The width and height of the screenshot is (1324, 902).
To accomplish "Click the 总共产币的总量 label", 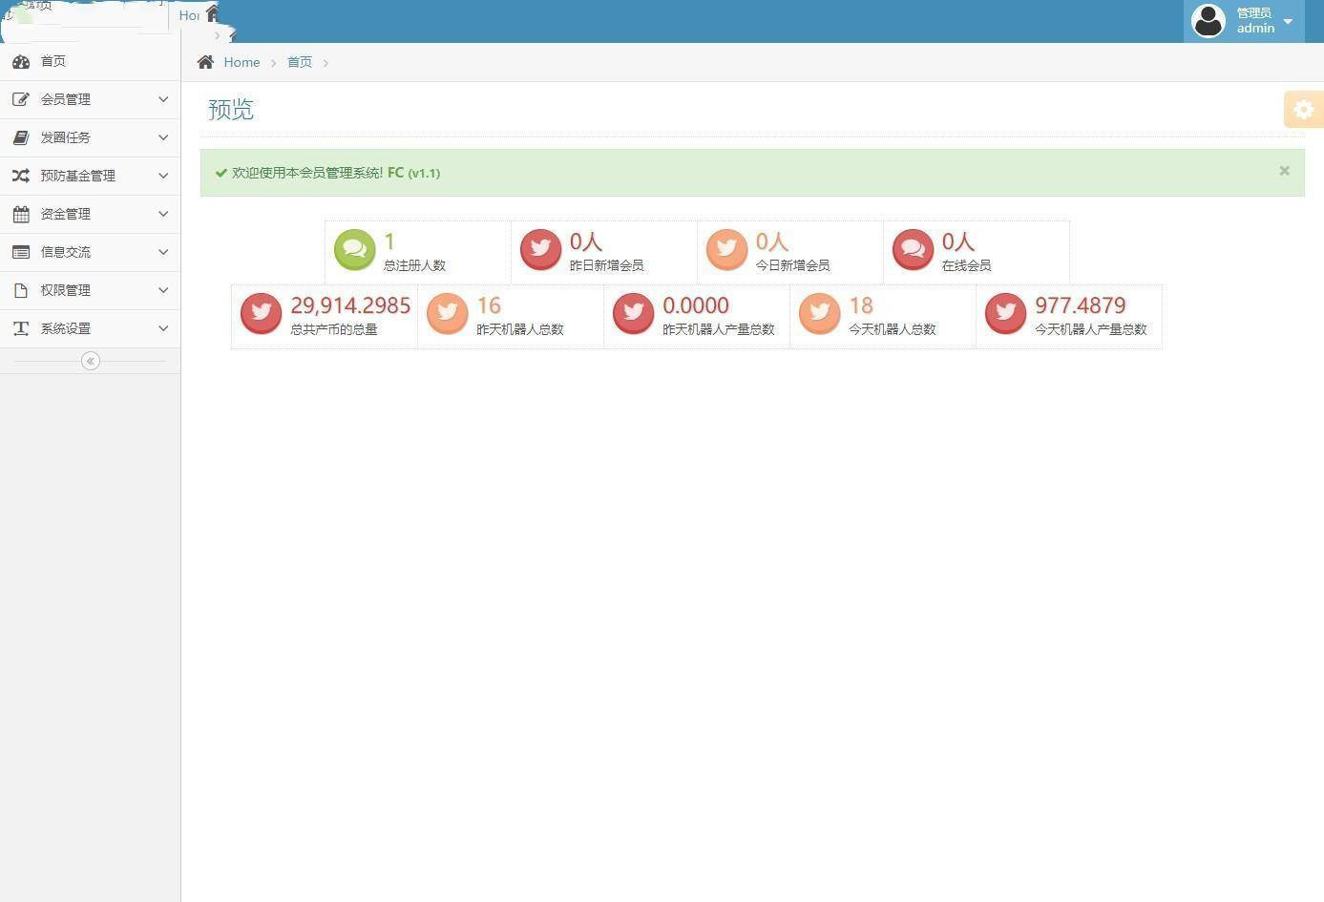I will click(x=334, y=329).
